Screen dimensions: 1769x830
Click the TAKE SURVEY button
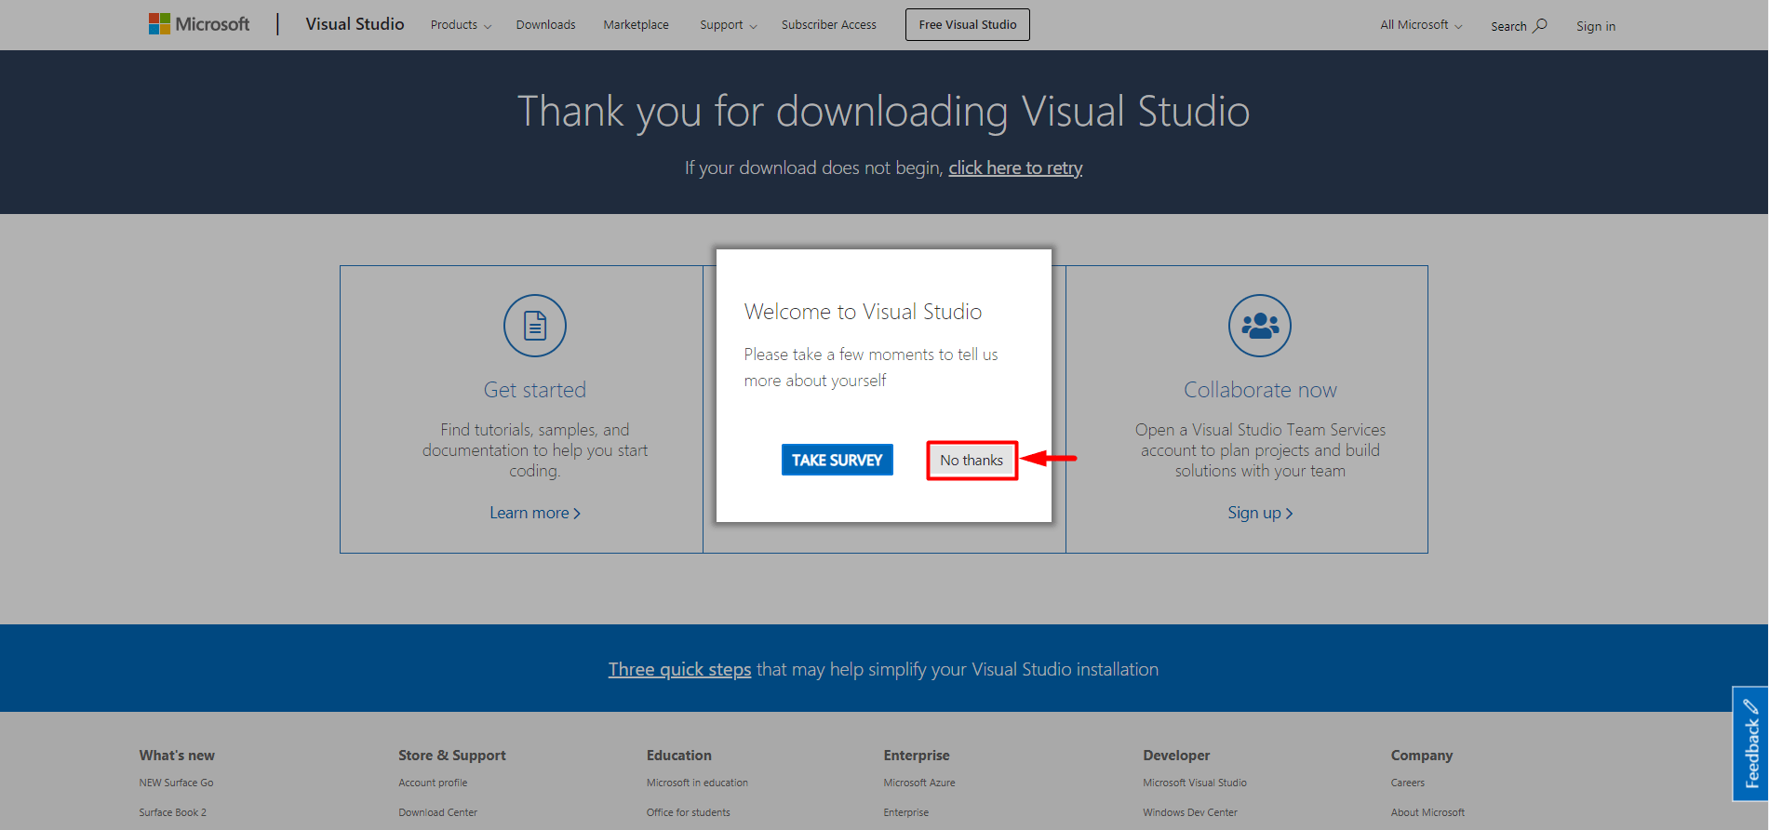pos(838,460)
